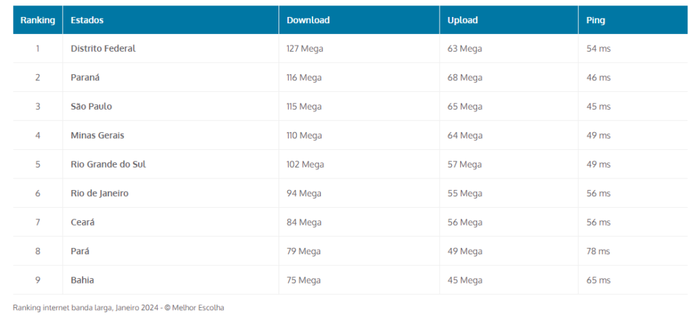Select the Ceará state name

pos(83,222)
